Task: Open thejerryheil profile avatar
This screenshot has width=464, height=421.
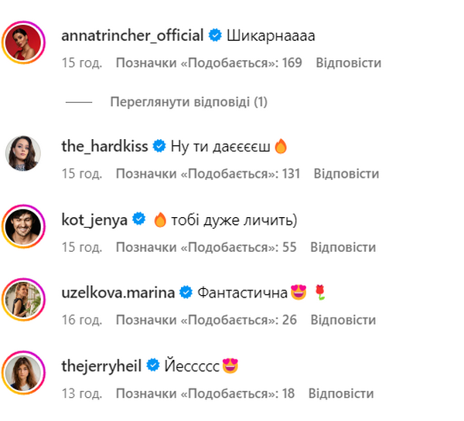Action: click(24, 373)
